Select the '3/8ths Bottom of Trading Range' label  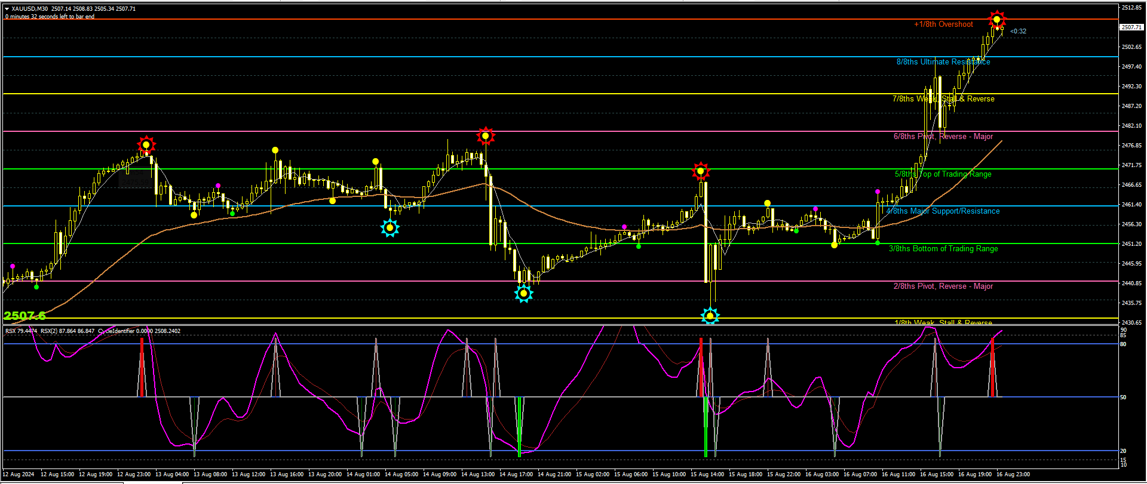tap(943, 249)
